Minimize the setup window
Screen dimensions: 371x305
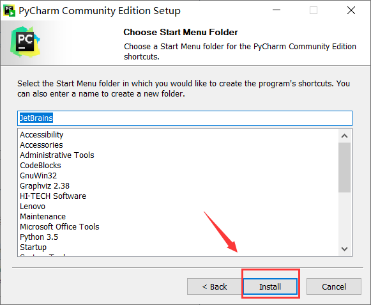[x=276, y=10]
